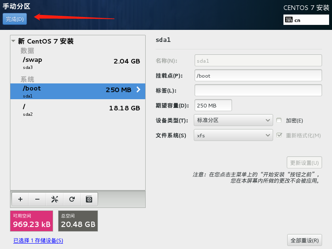Click the keyboard layout icon next to cn

tap(289, 20)
